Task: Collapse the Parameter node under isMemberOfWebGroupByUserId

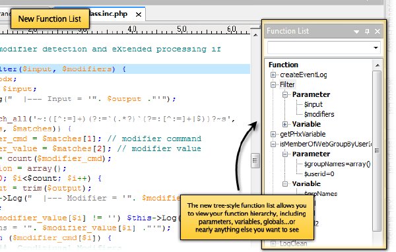Action: point(285,154)
